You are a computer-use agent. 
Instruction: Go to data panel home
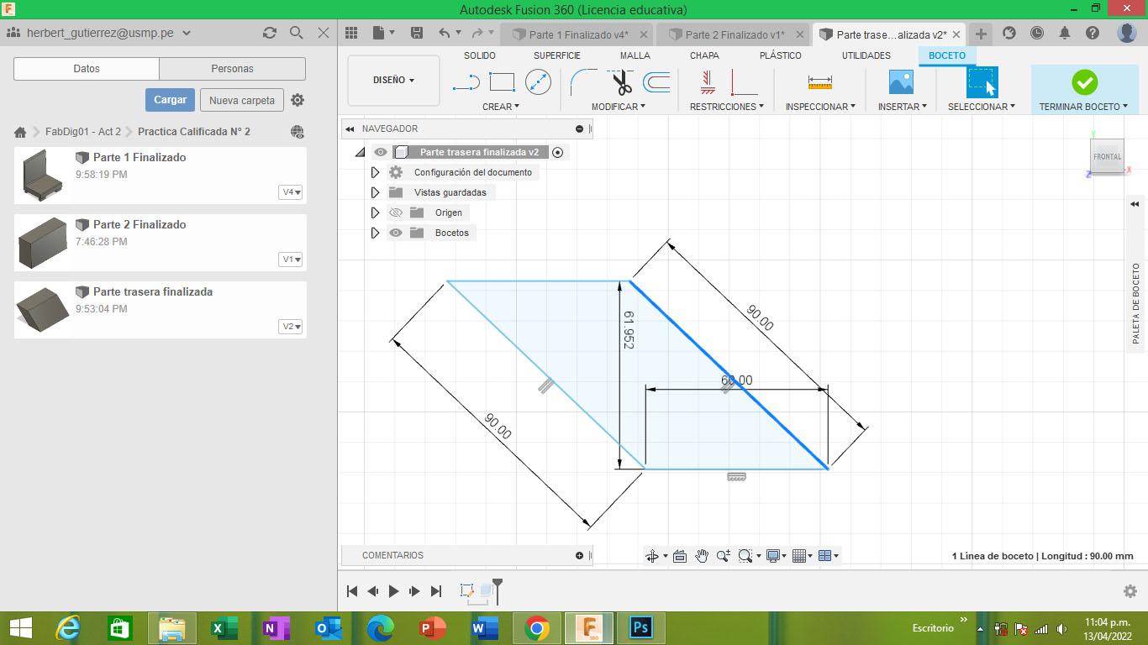[x=20, y=132]
